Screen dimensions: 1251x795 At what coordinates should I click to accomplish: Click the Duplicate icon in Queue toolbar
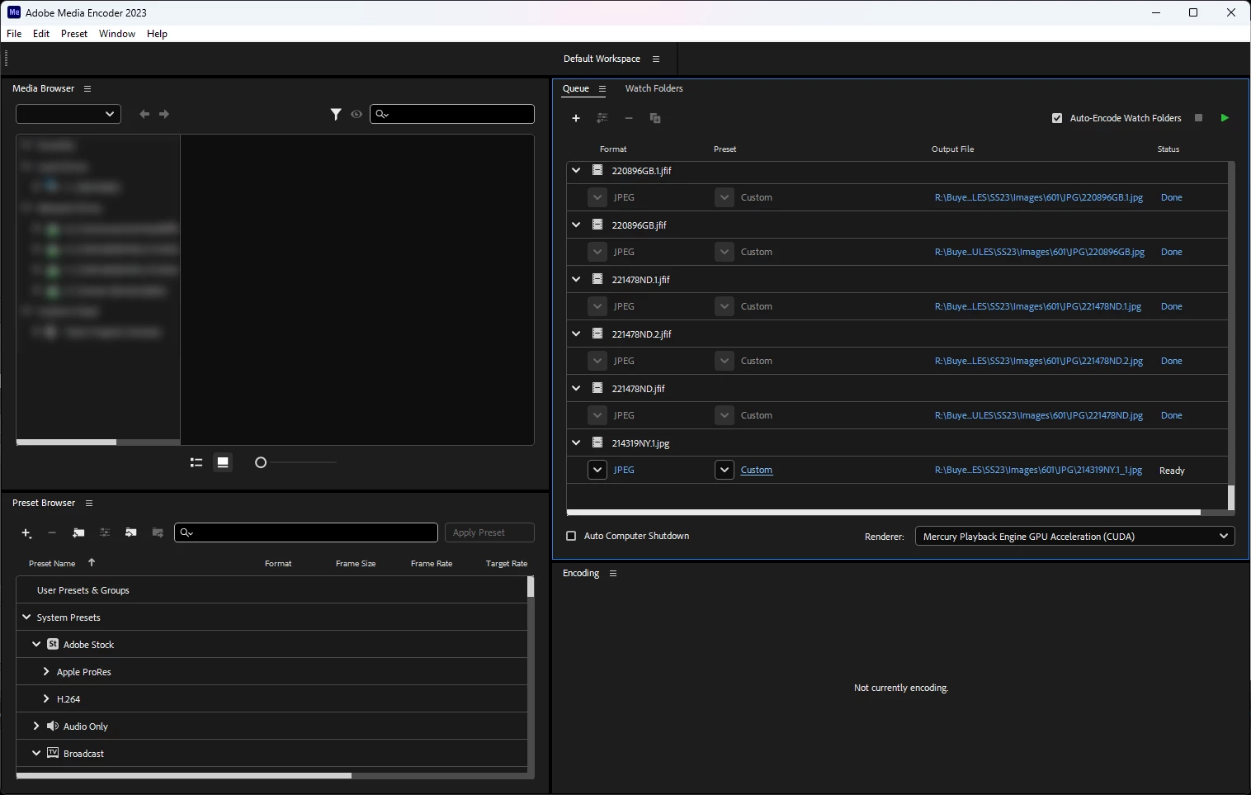655,118
